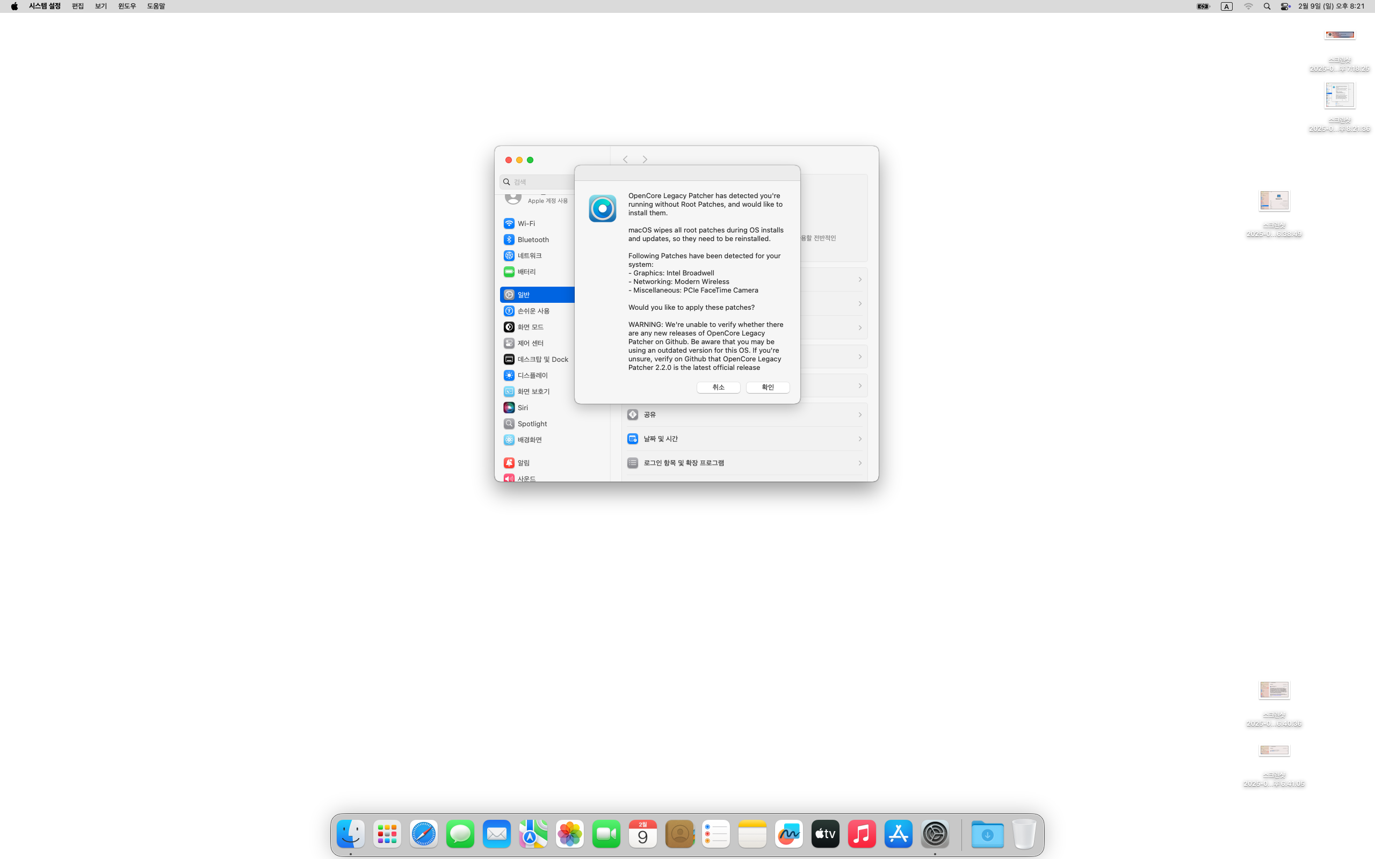Click the battery status icon in menu bar

tap(1204, 6)
